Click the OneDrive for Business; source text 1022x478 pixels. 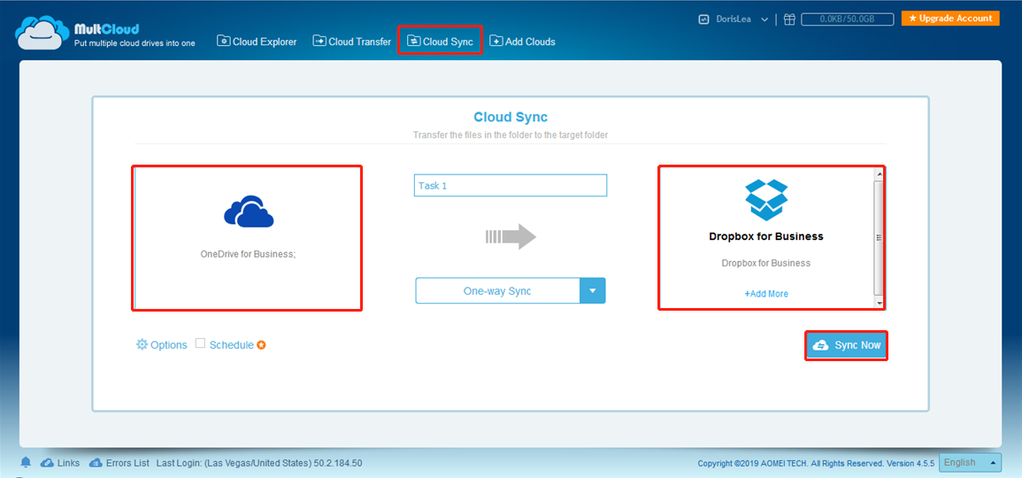(x=248, y=254)
